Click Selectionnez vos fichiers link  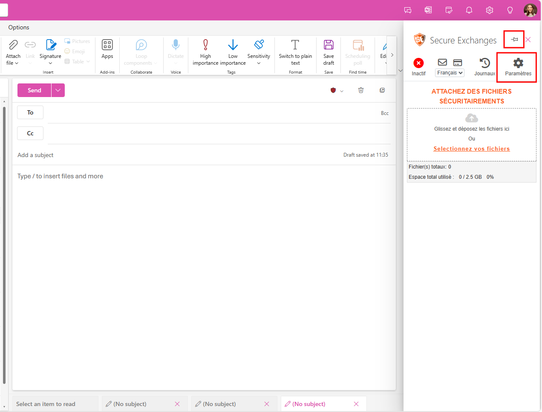[472, 149]
